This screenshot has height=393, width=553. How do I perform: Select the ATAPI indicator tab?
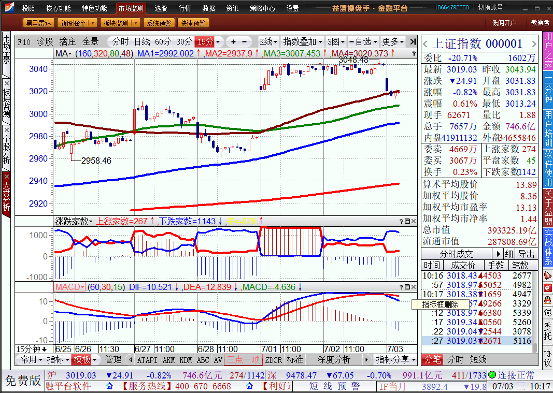coord(147,360)
